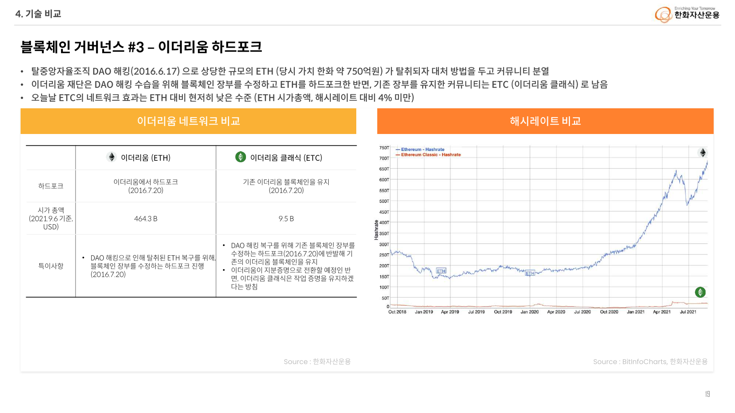
Task: Click the green Ethereum Classic icon in the table header
Action: (x=240, y=157)
